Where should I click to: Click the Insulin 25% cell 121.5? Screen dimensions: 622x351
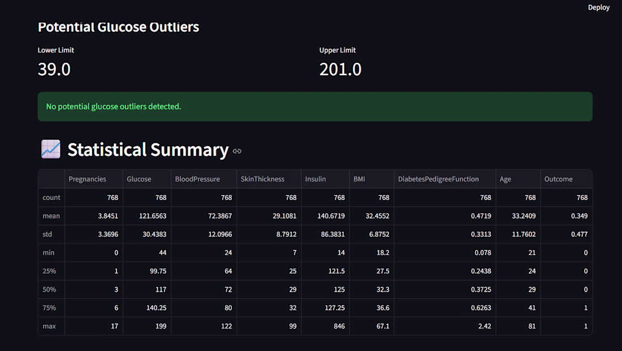pyautogui.click(x=325, y=271)
